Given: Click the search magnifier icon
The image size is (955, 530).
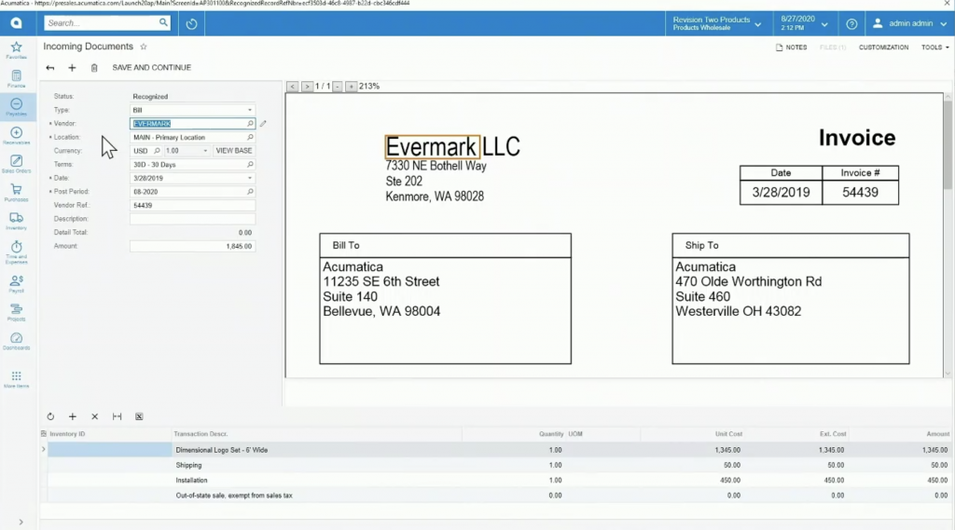Looking at the screenshot, I should [163, 22].
